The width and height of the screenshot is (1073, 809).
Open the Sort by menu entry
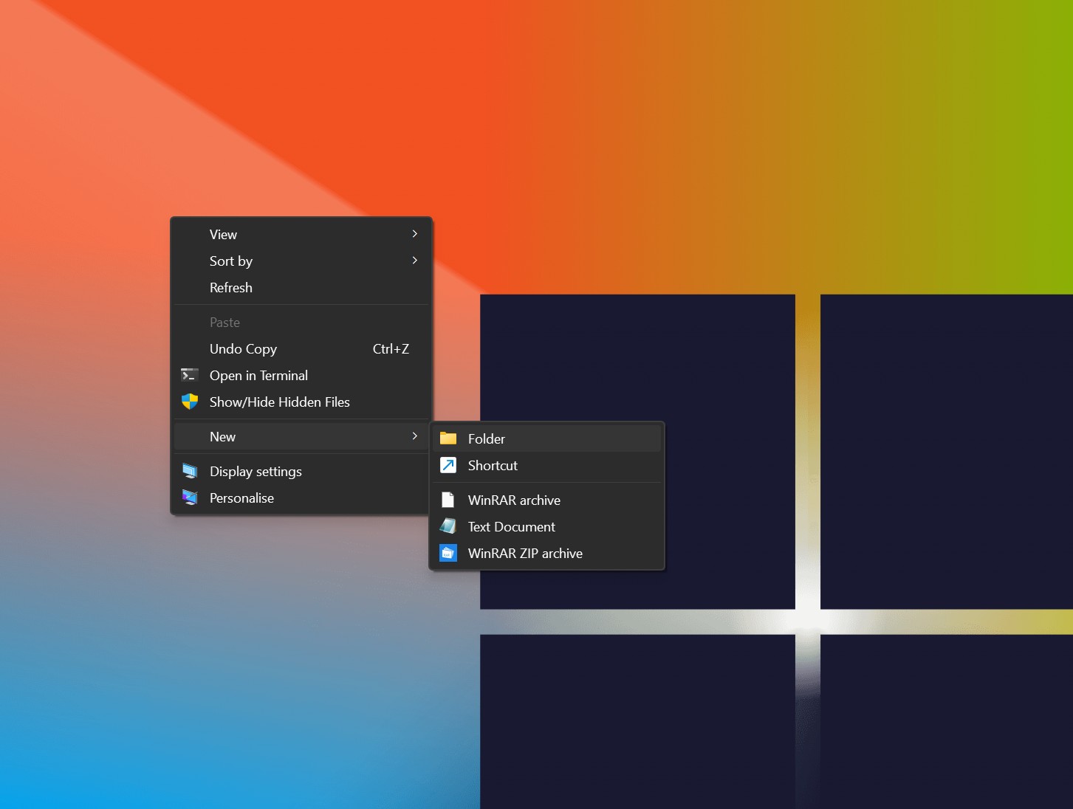point(301,261)
